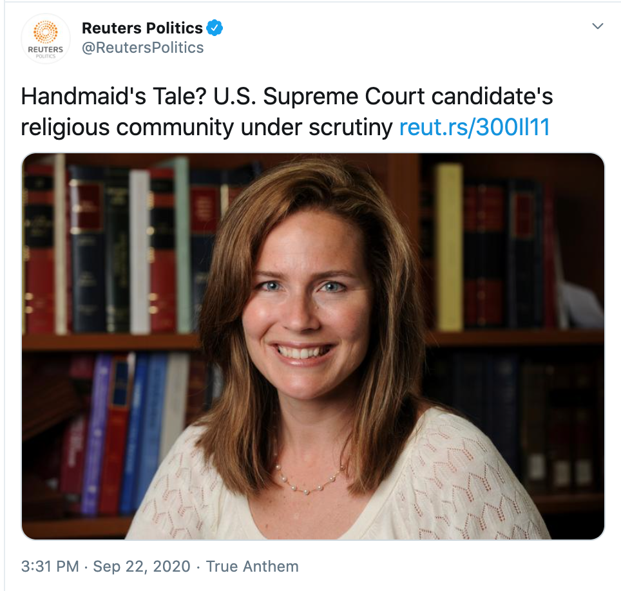Viewport: 621px width, 591px height.
Task: Click the orange dotted Reuters logo
Action: (x=46, y=31)
